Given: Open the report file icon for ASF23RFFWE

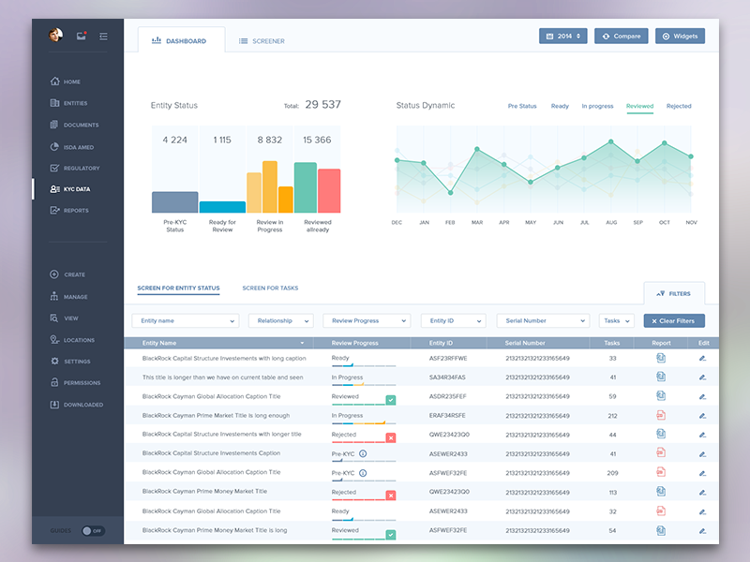Looking at the screenshot, I should pos(660,360).
